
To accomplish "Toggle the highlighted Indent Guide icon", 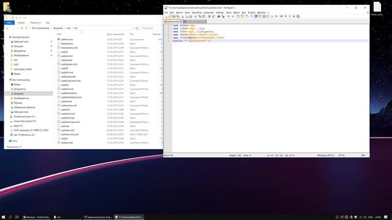I will point(256,16).
